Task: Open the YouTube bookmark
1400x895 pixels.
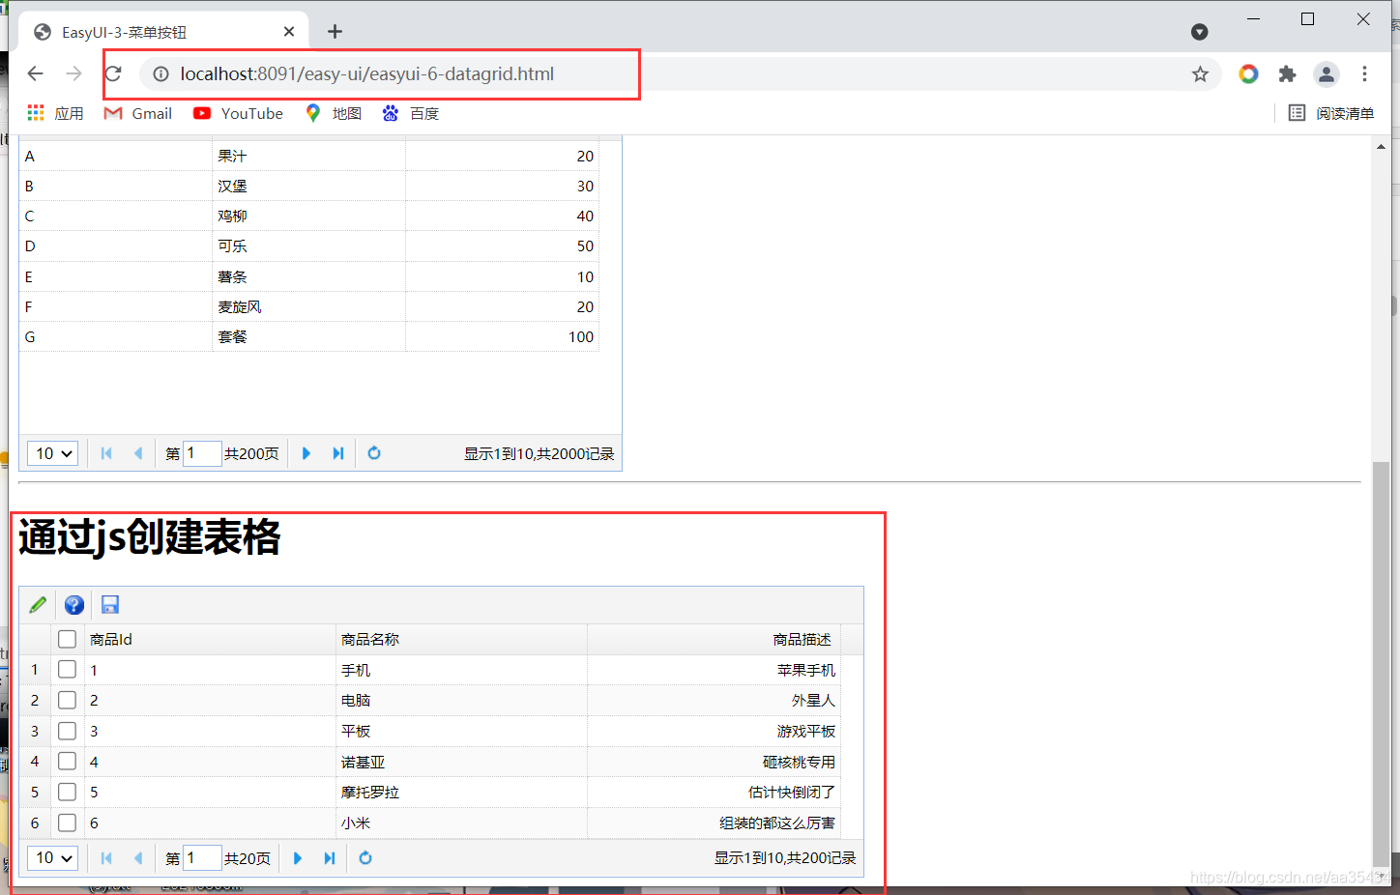Action: coord(238,113)
